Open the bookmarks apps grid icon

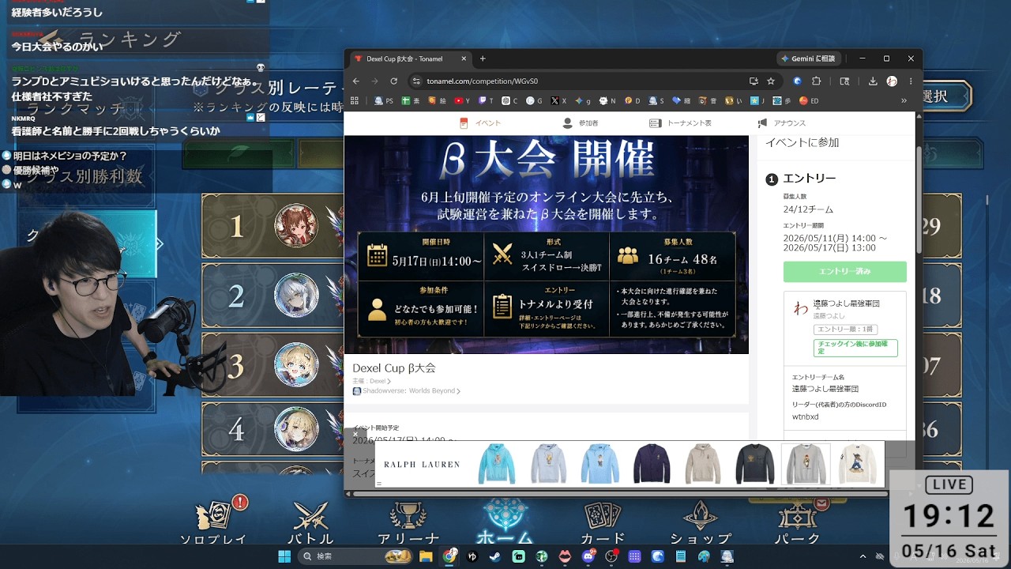coord(355,100)
